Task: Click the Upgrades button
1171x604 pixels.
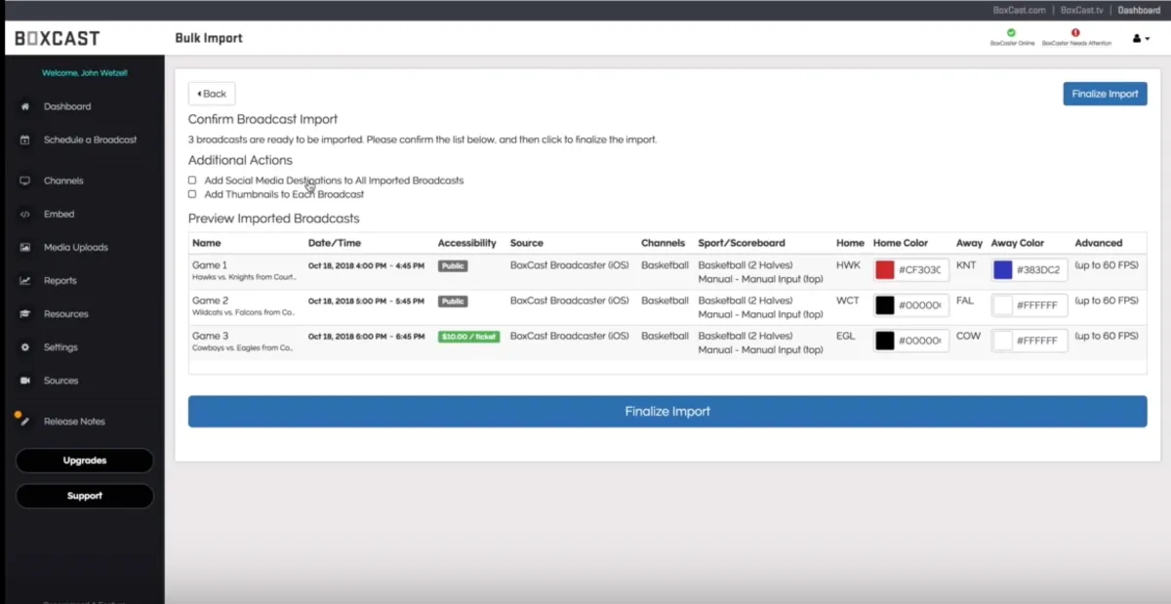Action: click(x=85, y=461)
